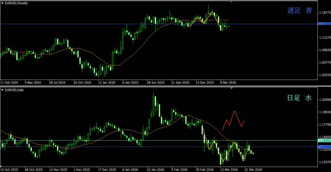Click the 1.20090 level on daily price scale
Screen dimensions: 331x172
pyautogui.click(x=324, y=100)
